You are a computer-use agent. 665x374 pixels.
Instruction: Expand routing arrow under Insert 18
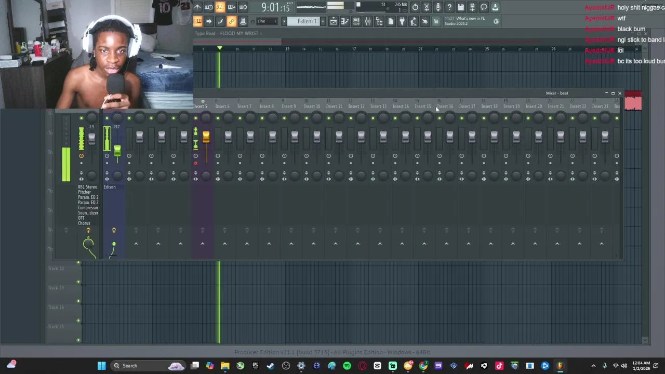(491, 243)
